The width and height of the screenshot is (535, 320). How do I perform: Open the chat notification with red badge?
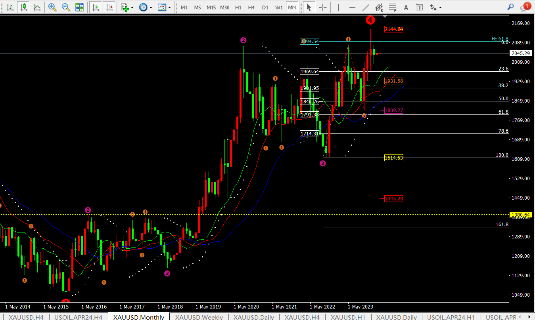tap(525, 7)
